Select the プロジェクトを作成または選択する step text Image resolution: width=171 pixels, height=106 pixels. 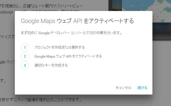click(x=60, y=47)
